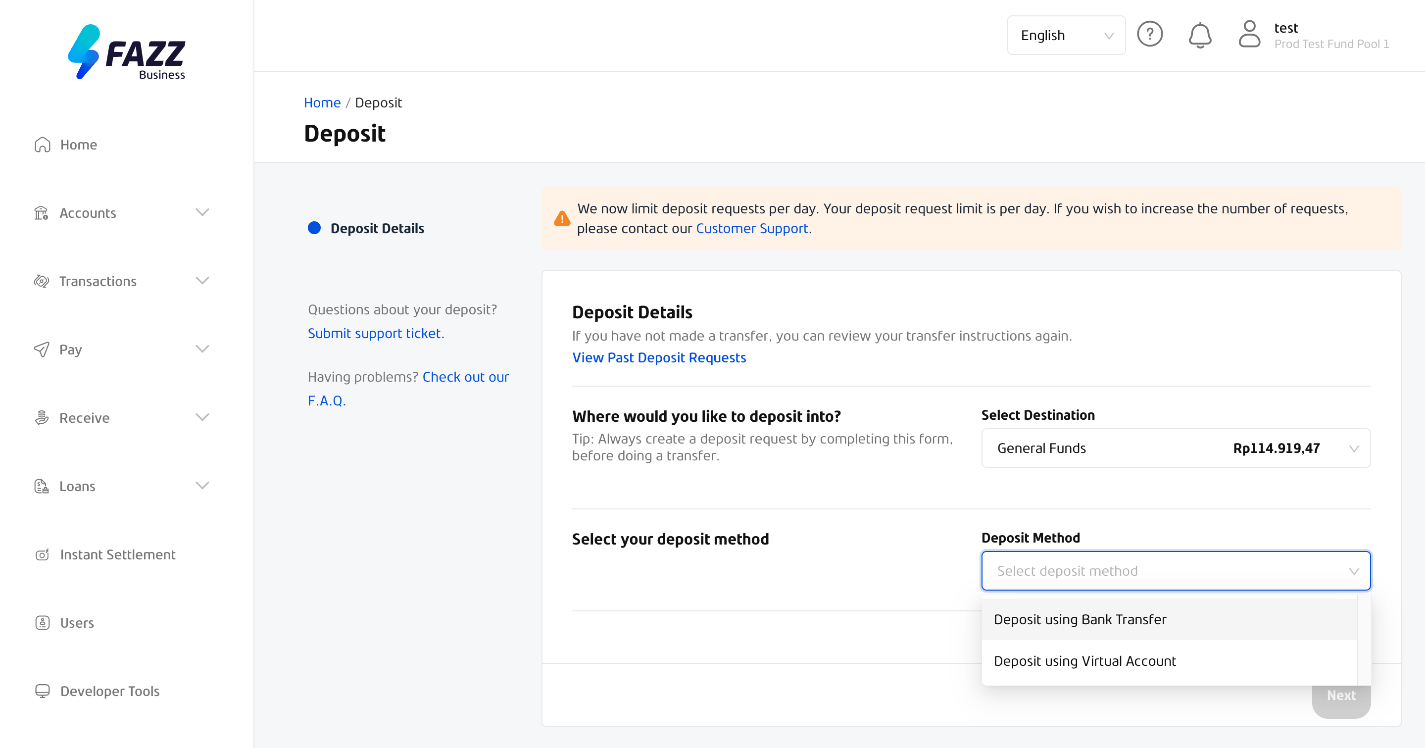Click the Select deposit method dropdown field
Viewport: 1425px width, 748px height.
pos(1176,571)
